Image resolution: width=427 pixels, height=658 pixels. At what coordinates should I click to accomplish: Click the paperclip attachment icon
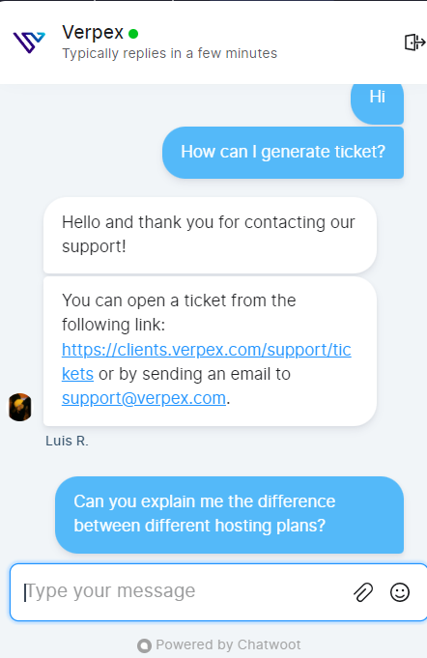363,592
